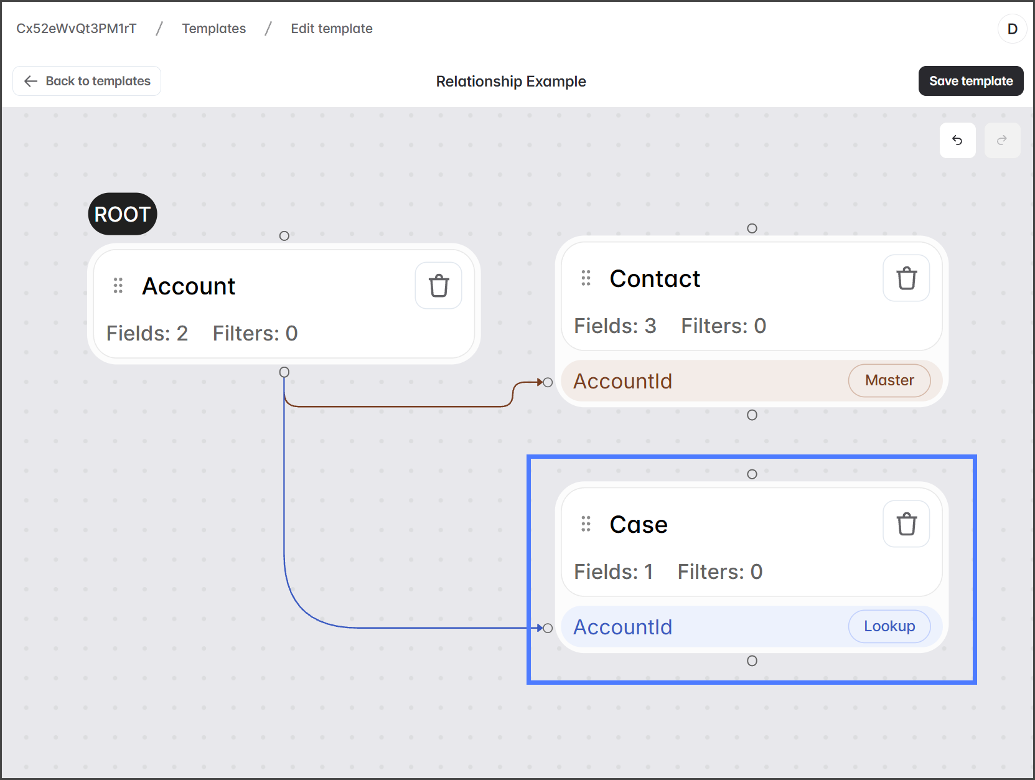Grab the Account node drag handle
This screenshot has width=1035, height=780.
pos(118,286)
